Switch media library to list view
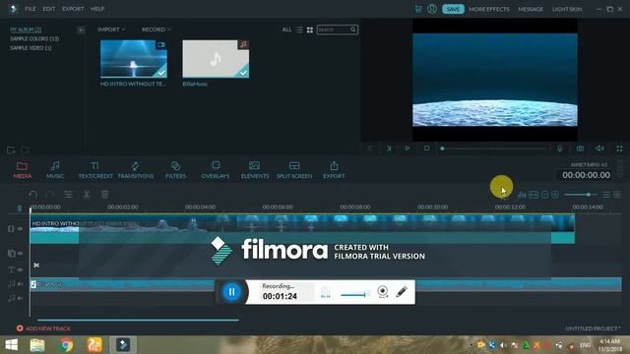 coord(299,29)
